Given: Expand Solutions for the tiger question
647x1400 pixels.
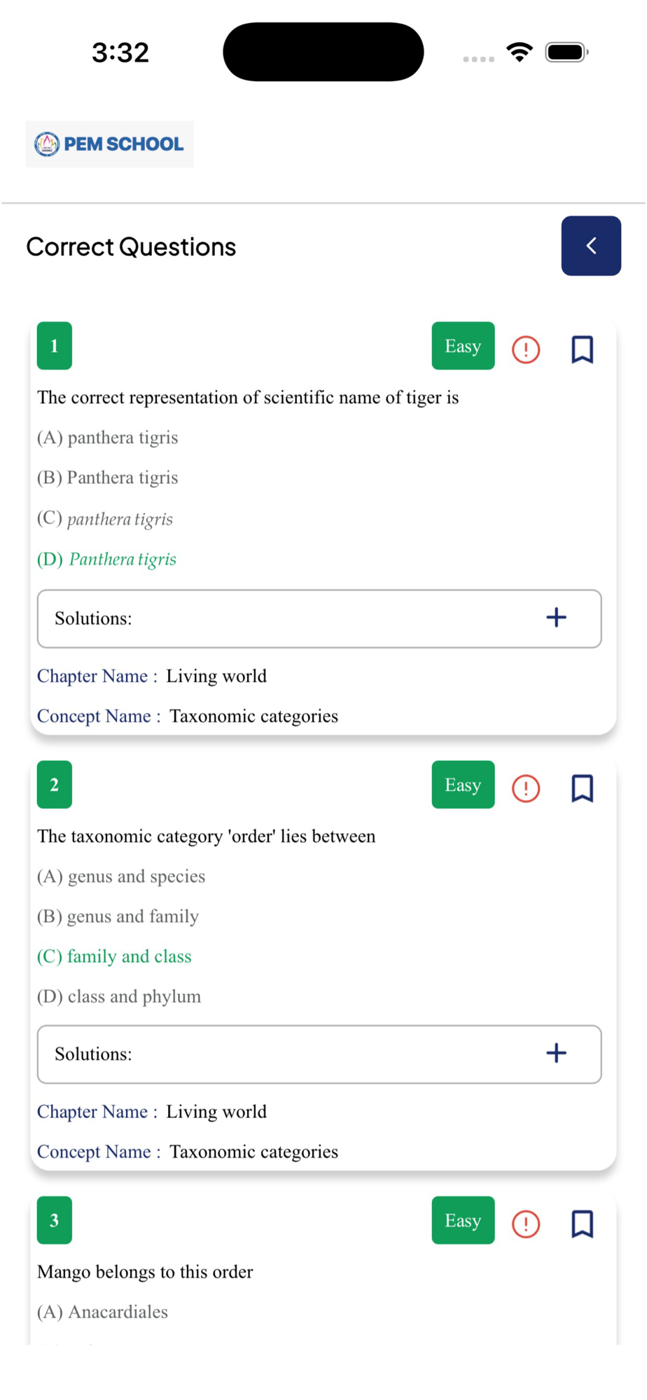Looking at the screenshot, I should (556, 618).
